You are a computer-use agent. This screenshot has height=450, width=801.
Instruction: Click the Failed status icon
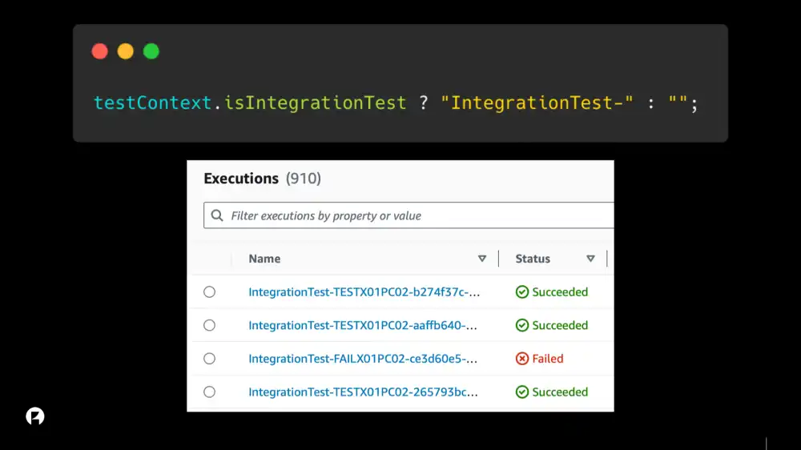[522, 359]
